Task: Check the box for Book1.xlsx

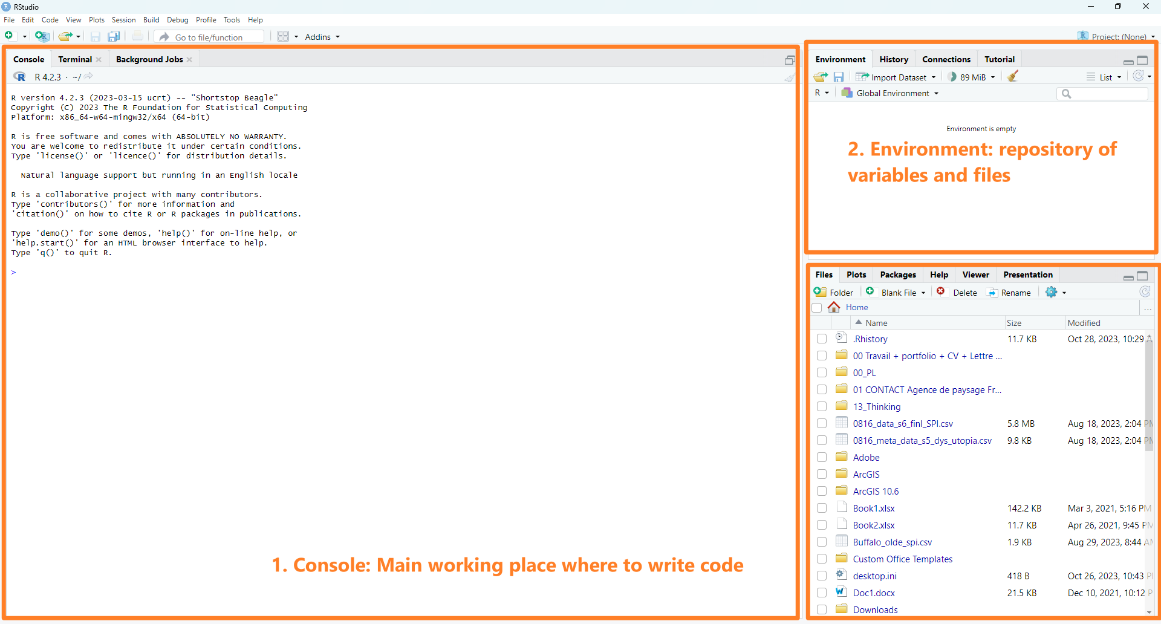Action: (x=822, y=508)
